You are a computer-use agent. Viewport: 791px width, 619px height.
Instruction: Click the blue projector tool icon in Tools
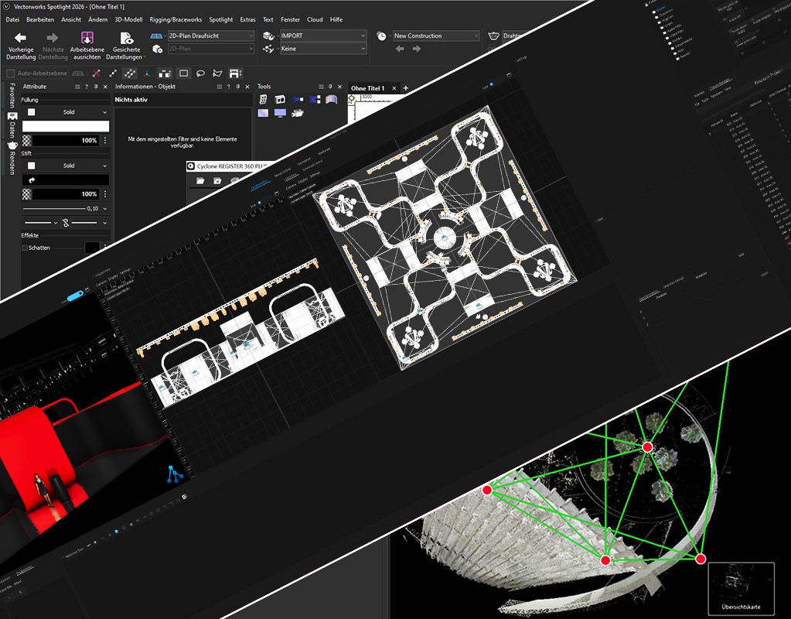(298, 100)
